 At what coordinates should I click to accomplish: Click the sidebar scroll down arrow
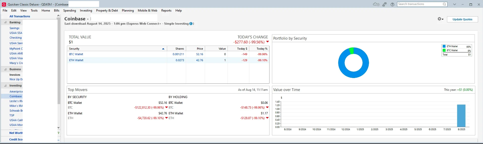tap(59, 128)
